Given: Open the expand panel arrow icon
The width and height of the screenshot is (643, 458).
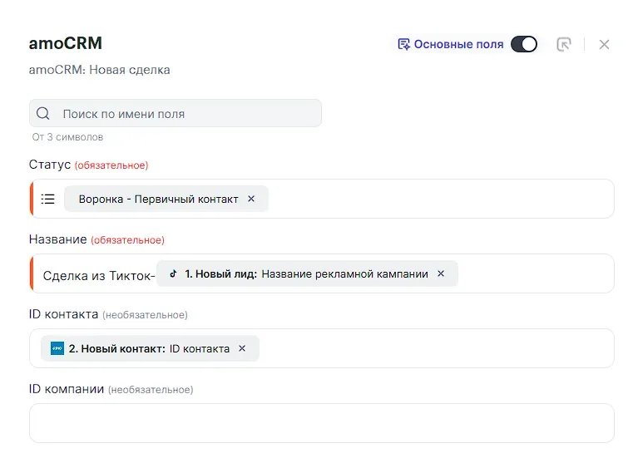Looking at the screenshot, I should click(x=564, y=44).
